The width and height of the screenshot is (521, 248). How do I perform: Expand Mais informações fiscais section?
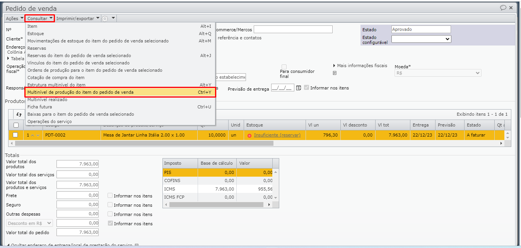click(x=334, y=66)
